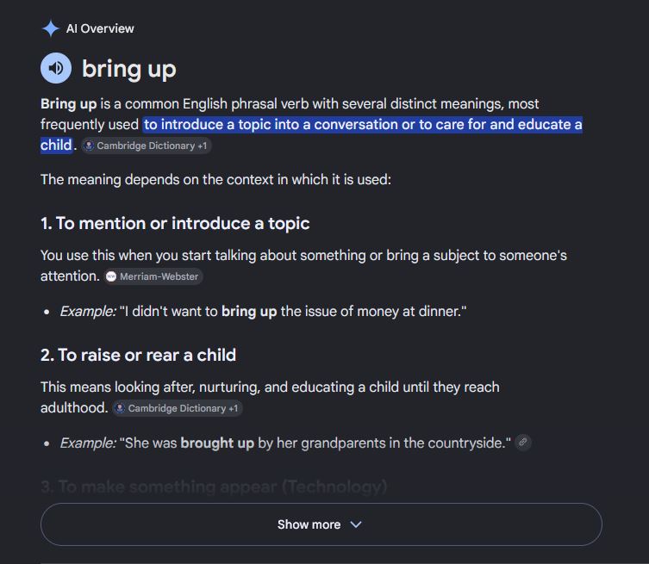
Task: Click the AI Overview label
Action: coord(100,28)
